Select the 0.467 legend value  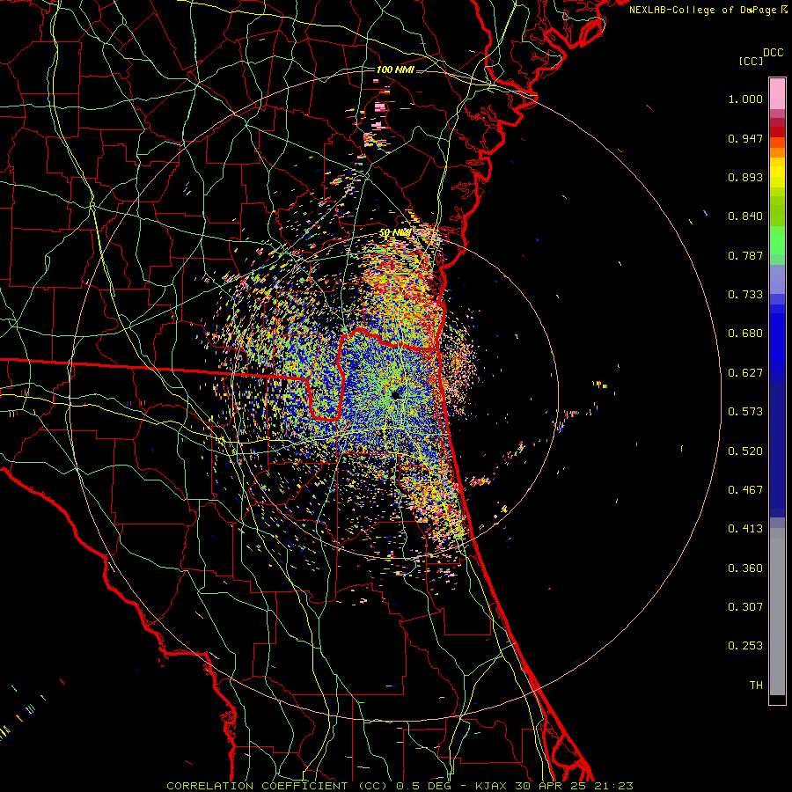click(x=745, y=490)
